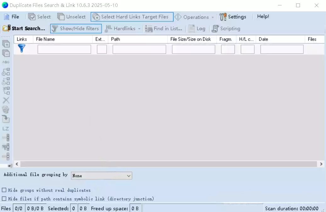The image size is (326, 212).
Task: Focus the File Name filter field
Action: 64,49
